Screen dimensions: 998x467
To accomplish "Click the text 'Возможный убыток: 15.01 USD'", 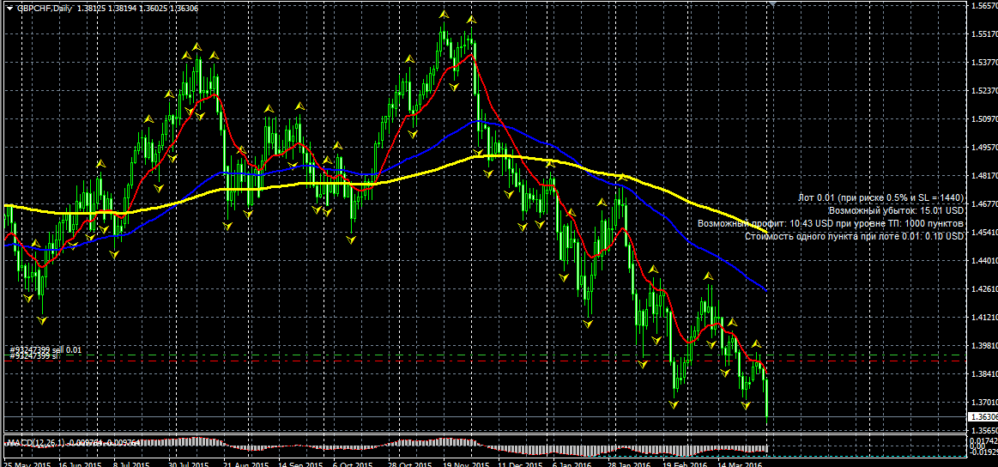I will [897, 210].
